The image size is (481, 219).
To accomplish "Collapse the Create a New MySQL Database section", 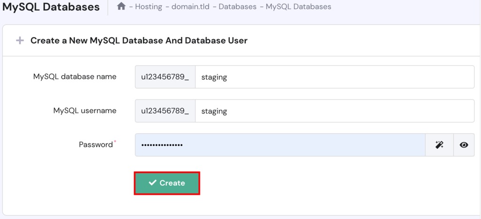I will pos(20,40).
